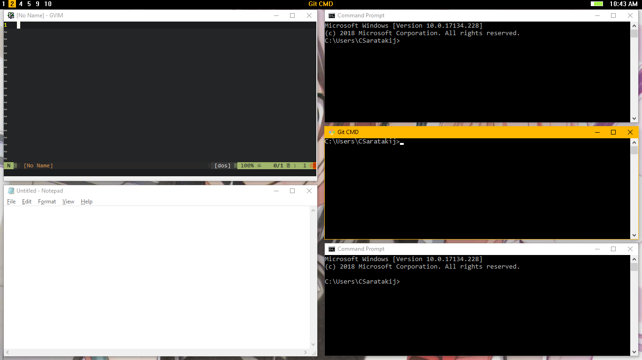Switch to workspace 9 in top bar

(38, 4)
